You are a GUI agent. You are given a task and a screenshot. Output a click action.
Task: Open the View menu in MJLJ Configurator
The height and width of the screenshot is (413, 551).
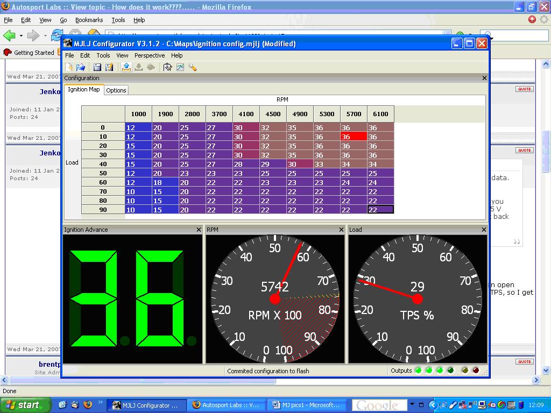click(122, 55)
